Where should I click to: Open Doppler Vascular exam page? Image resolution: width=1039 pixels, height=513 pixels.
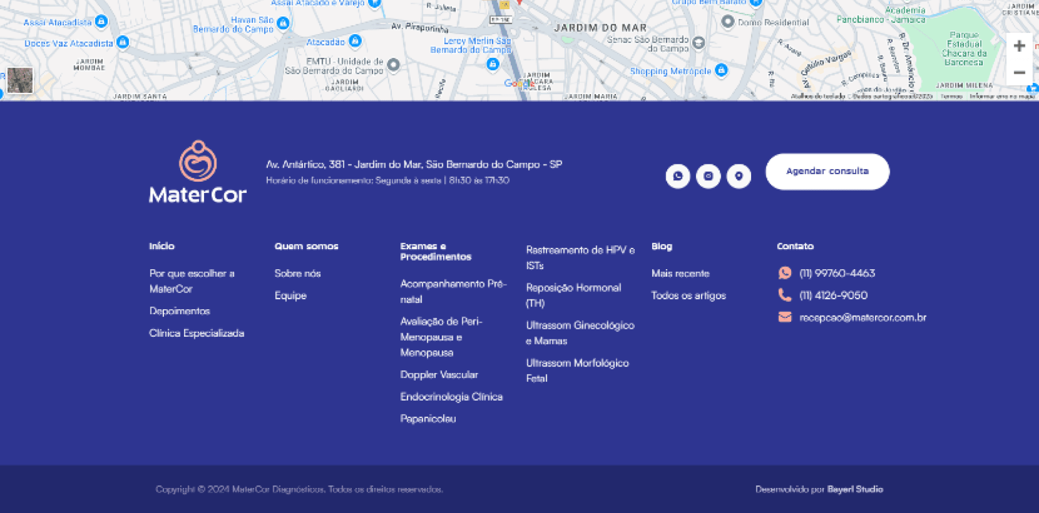pyautogui.click(x=439, y=375)
